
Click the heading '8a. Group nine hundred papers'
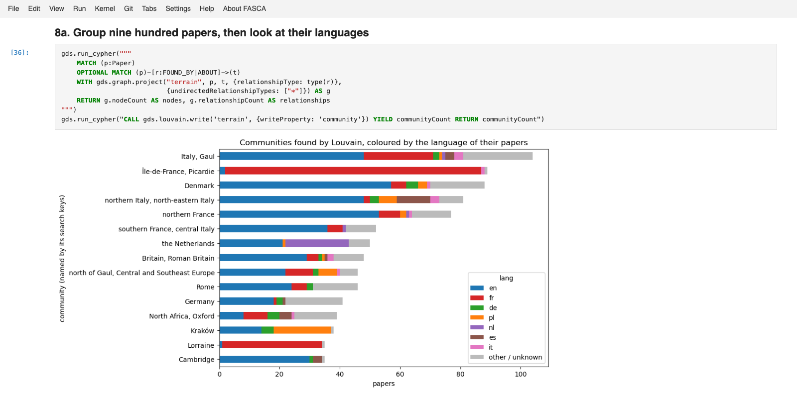(212, 33)
